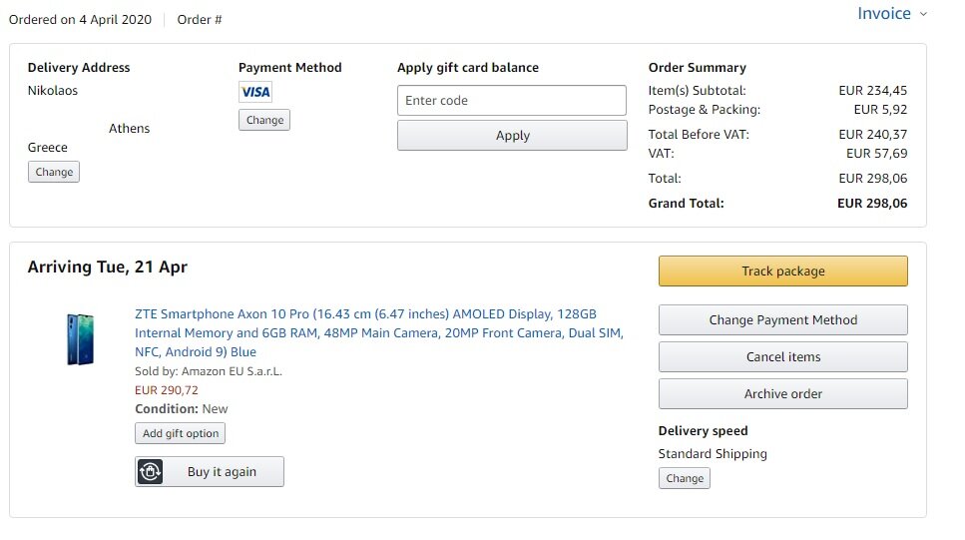Screen dimensions: 965x540
Task: Focus the gift card Enter code field
Action: (512, 101)
